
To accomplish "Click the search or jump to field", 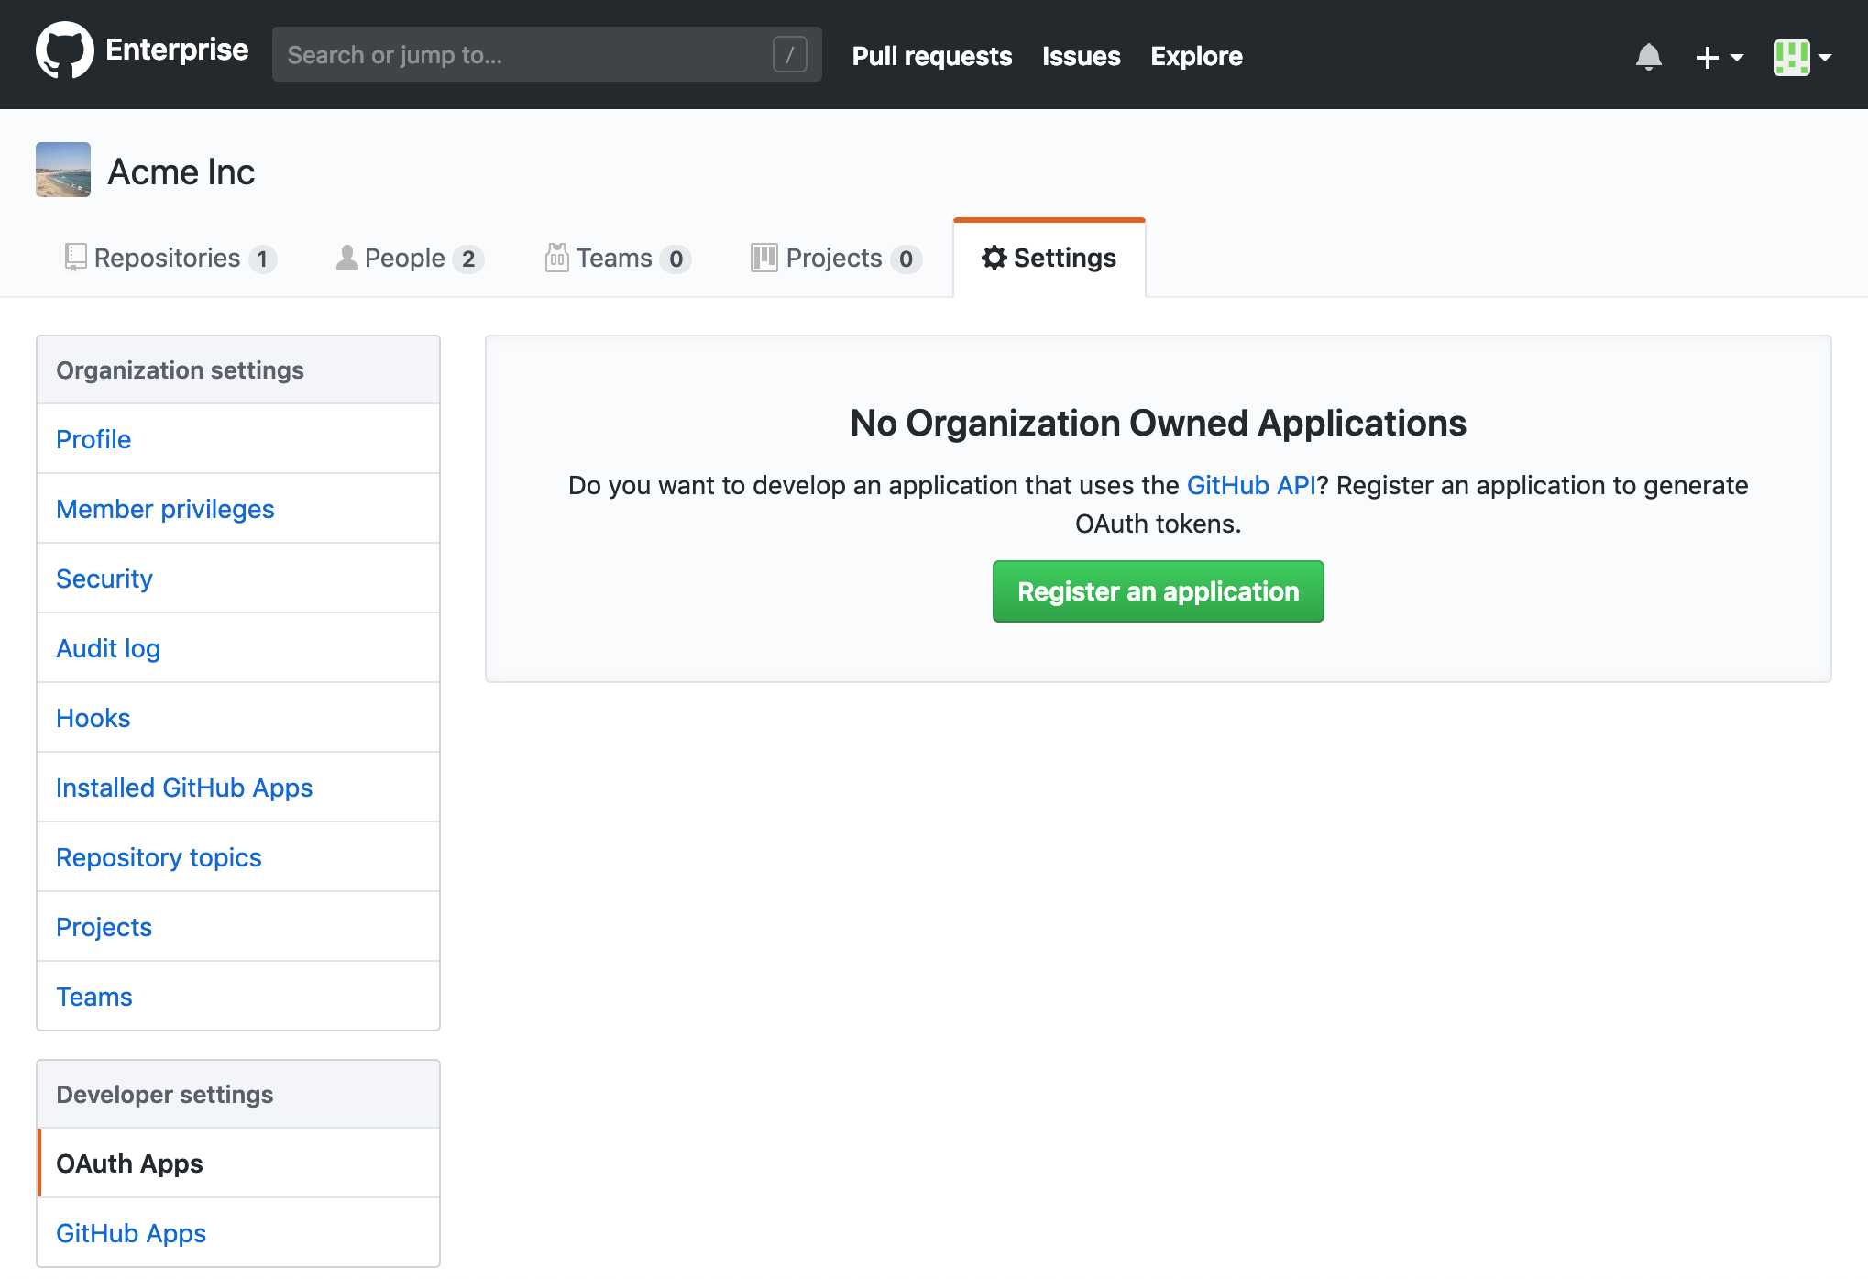I will point(547,54).
